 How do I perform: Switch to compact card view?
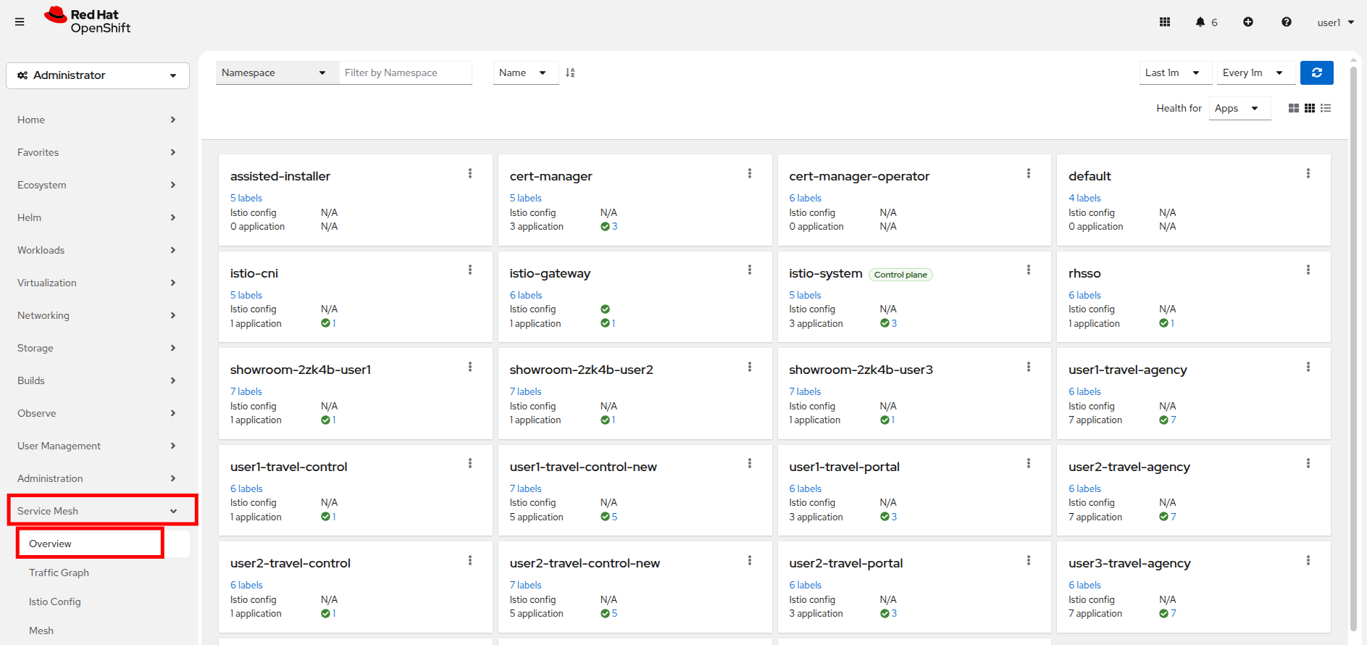[1310, 108]
